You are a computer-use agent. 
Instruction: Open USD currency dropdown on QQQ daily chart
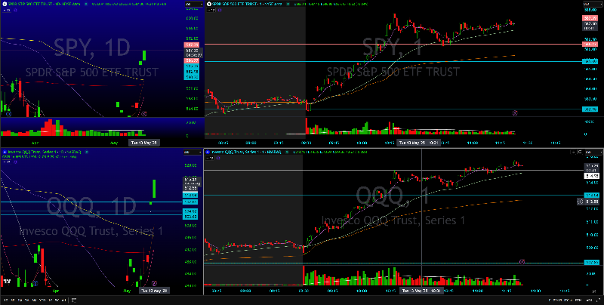pos(193,152)
